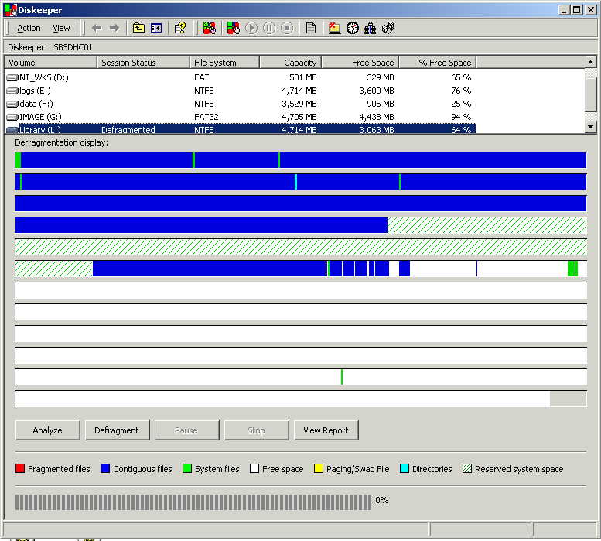Sort by the Free Space column header
The height and width of the screenshot is (541, 601).
360,63
